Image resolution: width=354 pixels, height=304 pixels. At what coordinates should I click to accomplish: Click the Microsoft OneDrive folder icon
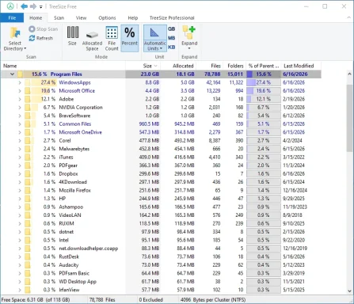(x=28, y=132)
